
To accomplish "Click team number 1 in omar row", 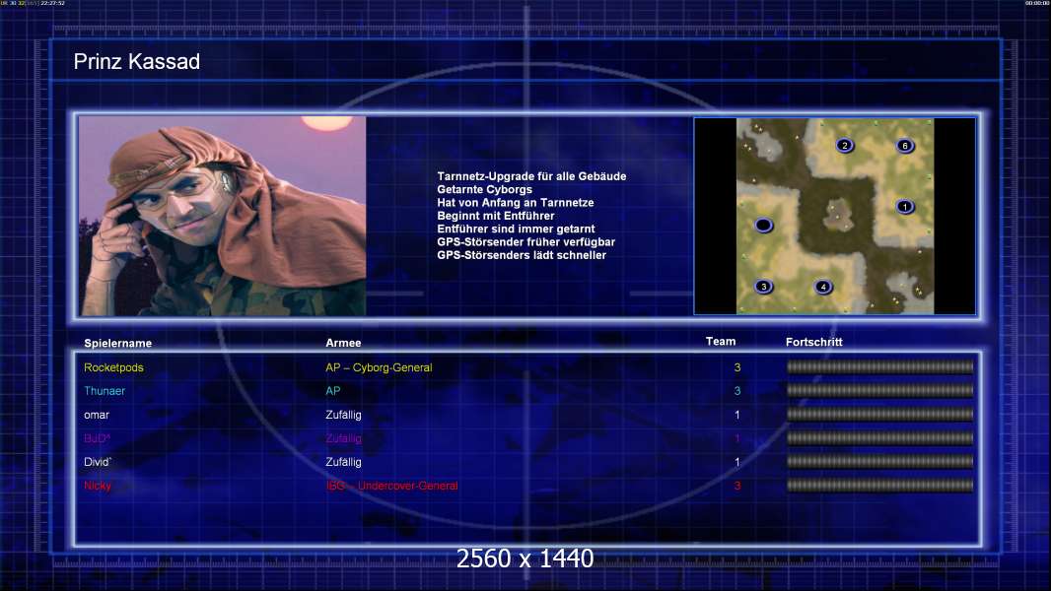I will coord(737,415).
